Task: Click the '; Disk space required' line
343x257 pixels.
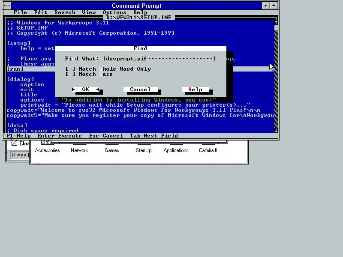Action: click(x=42, y=131)
